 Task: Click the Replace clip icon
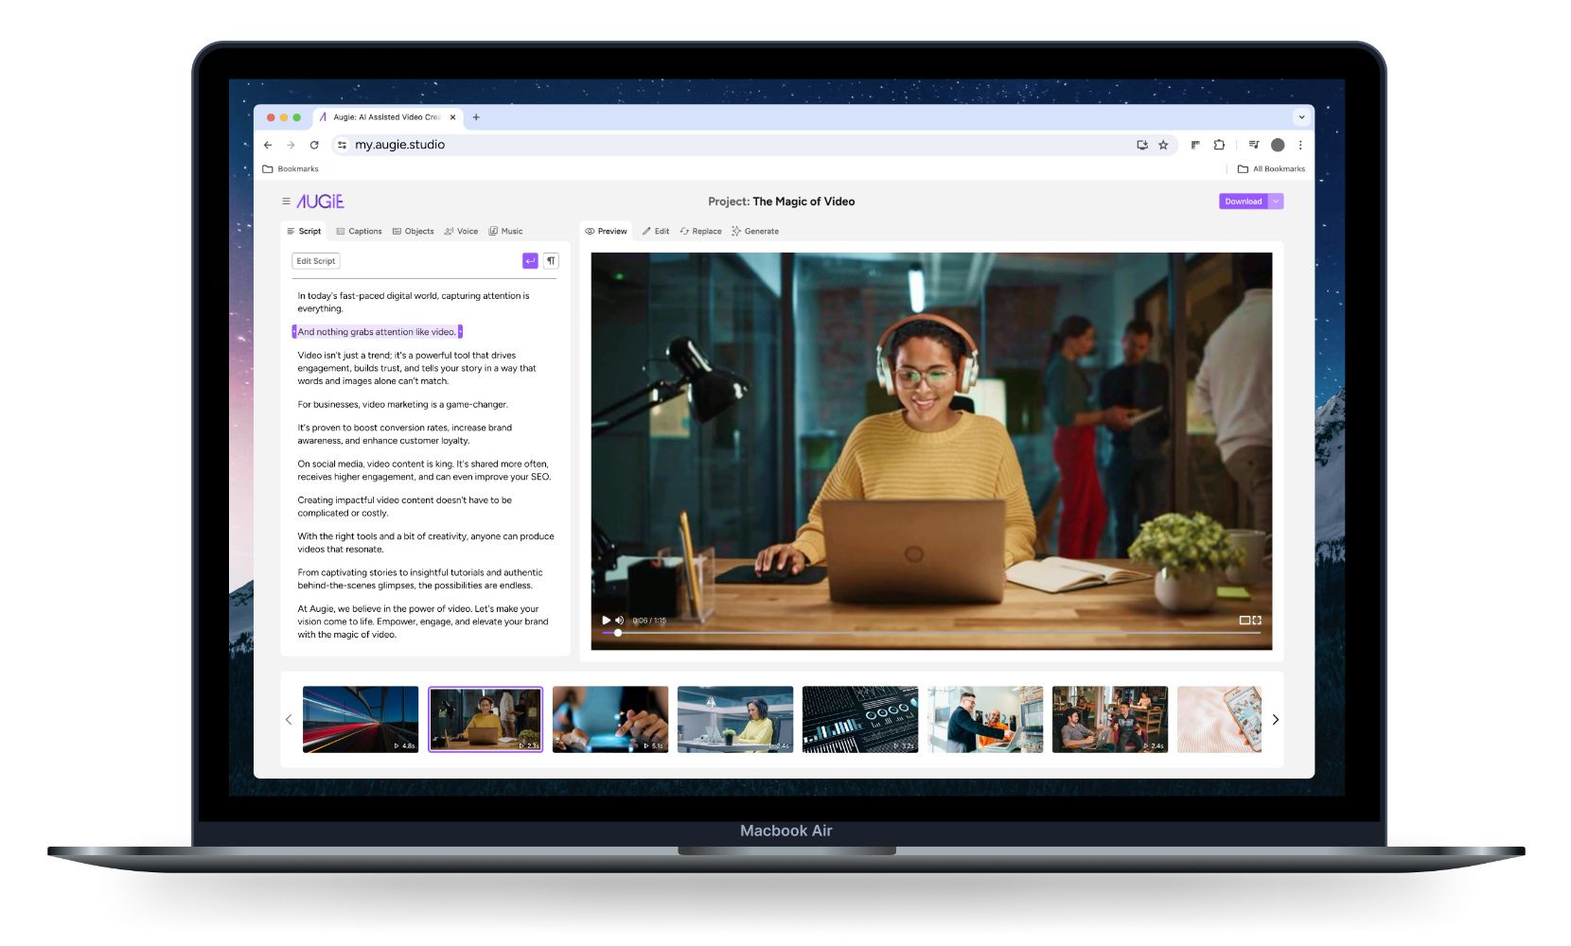coord(686,231)
